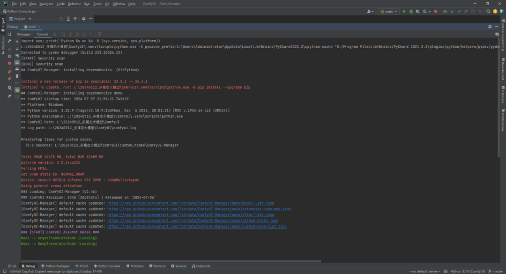Open the Database side panel

pyautogui.click(x=503, y=94)
